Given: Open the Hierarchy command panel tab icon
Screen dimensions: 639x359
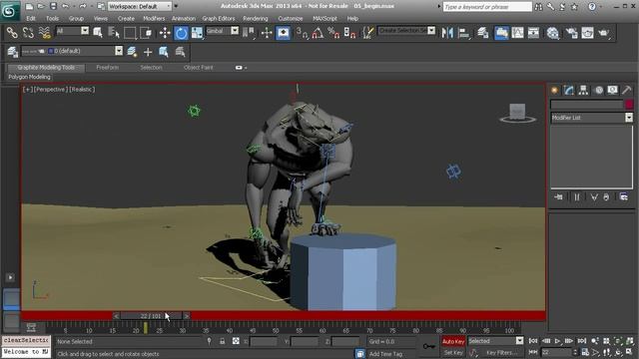Looking at the screenshot, I should pos(583,90).
